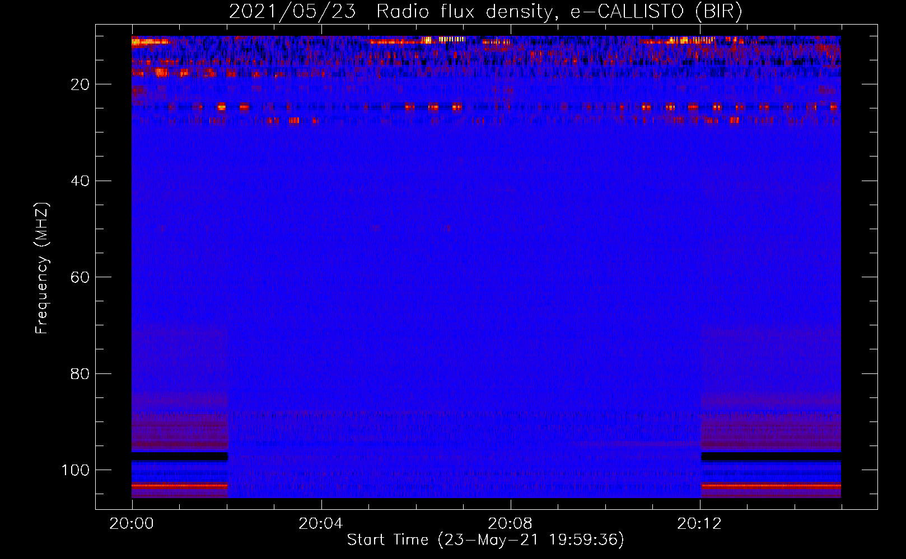The height and width of the screenshot is (559, 906).
Task: Click the 100 MHz frequency tick label
Action: [x=76, y=470]
